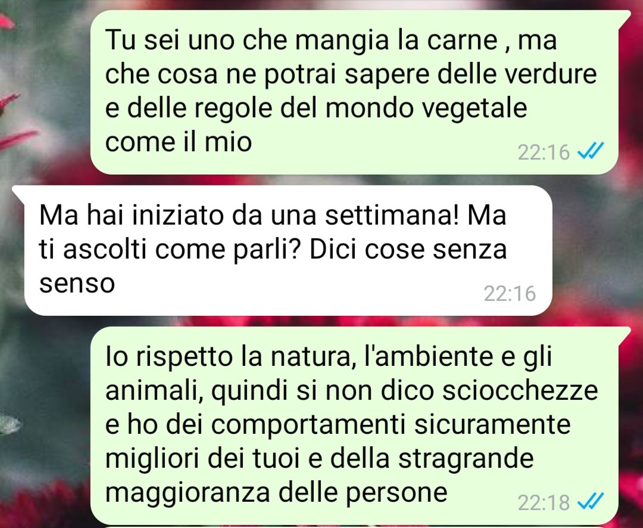643x528 pixels.
Task: Tap the blue read receipt beside 22:18
Action: tap(591, 501)
